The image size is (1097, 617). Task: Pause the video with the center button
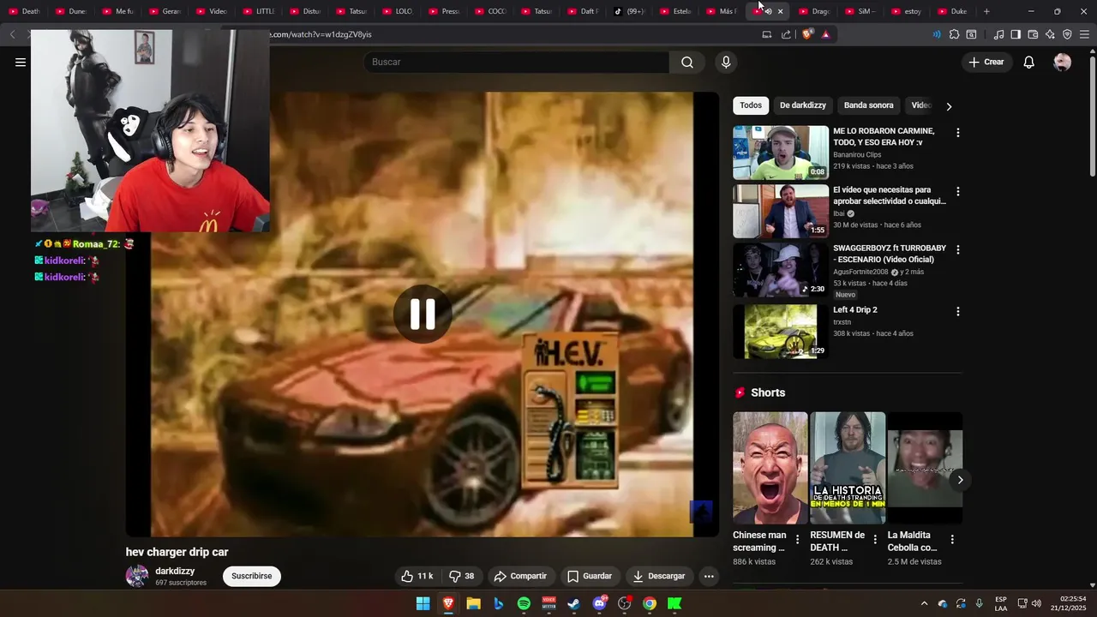coord(423,314)
